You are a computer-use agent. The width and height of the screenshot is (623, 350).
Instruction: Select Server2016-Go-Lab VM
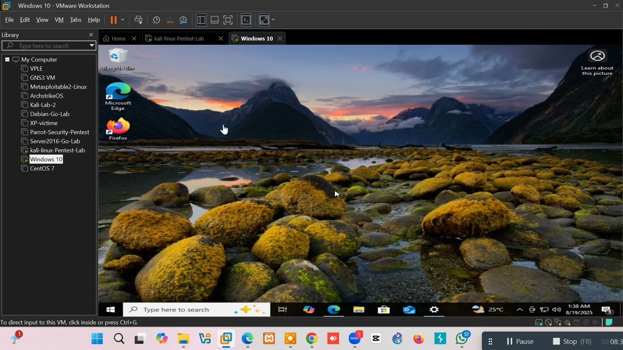coord(55,141)
